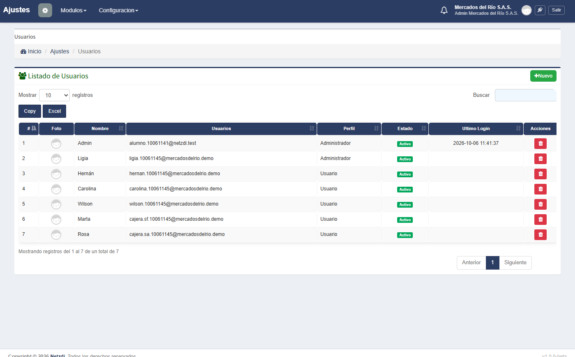
Task: Click the trash icon for user Carolina
Action: [540, 189]
